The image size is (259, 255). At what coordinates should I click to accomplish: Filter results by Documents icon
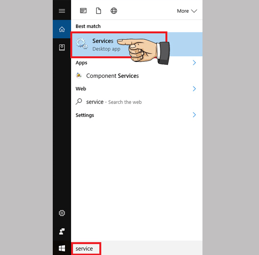pos(98,11)
